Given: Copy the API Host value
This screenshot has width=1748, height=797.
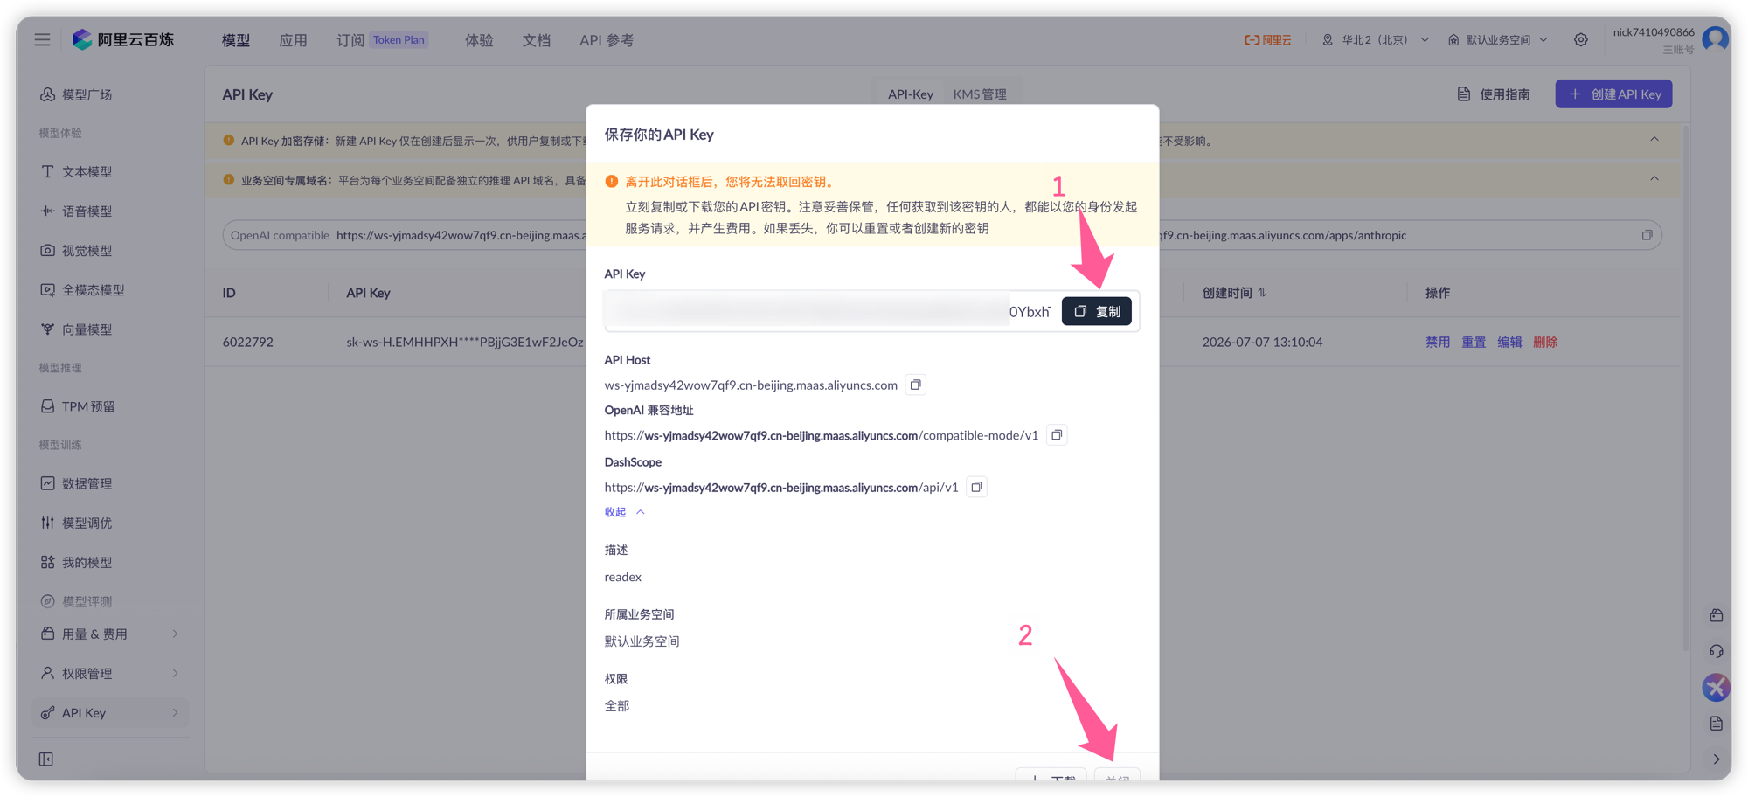Looking at the screenshot, I should pos(916,385).
